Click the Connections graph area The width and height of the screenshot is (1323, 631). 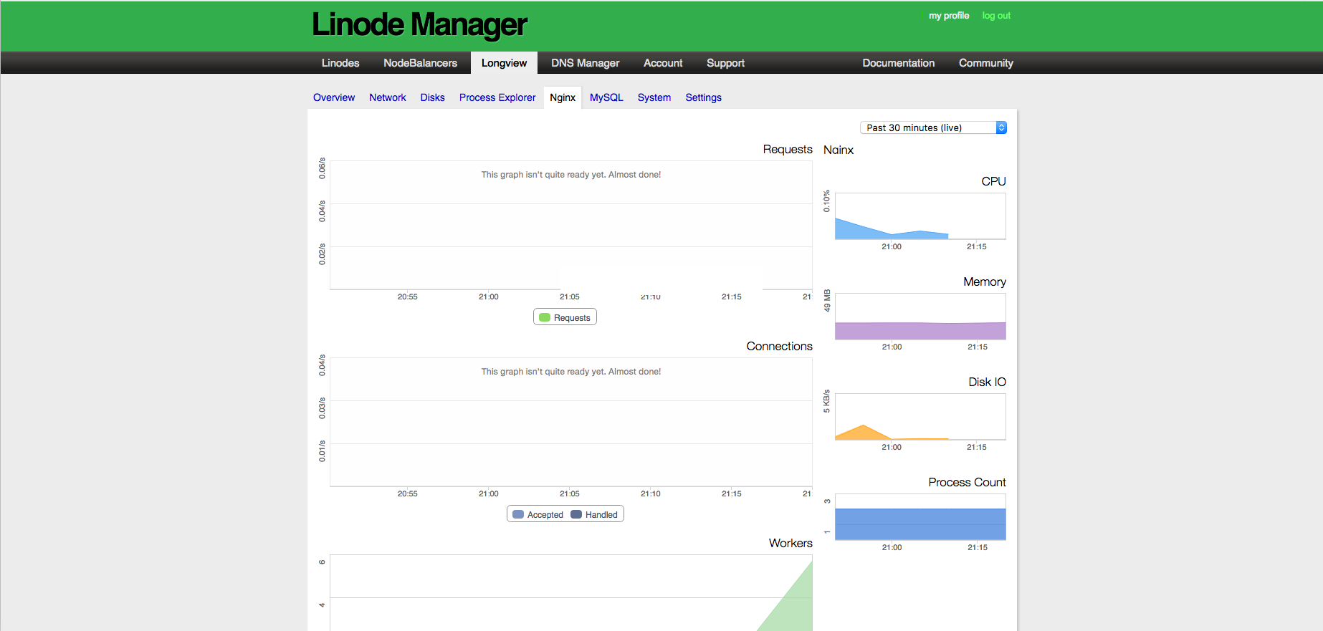point(571,422)
